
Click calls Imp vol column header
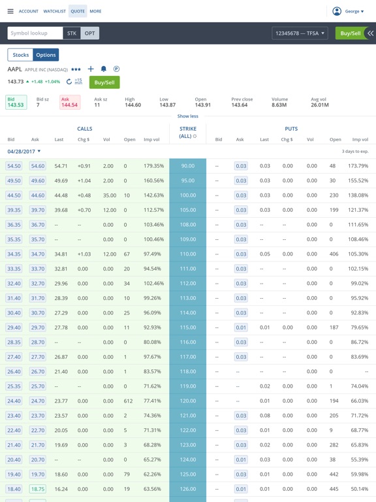tap(151, 140)
